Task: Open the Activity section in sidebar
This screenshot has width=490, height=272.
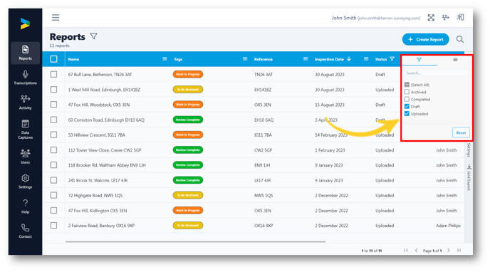Action: (x=26, y=102)
